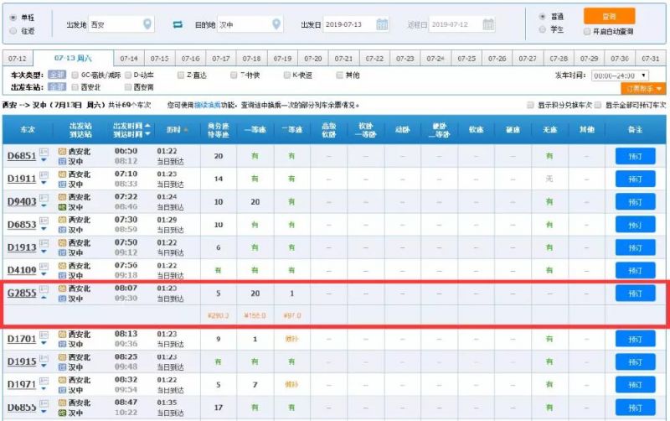Open the stop list icon beside D6855
Viewport: 670px width, 421px height.
pyautogui.click(x=44, y=403)
